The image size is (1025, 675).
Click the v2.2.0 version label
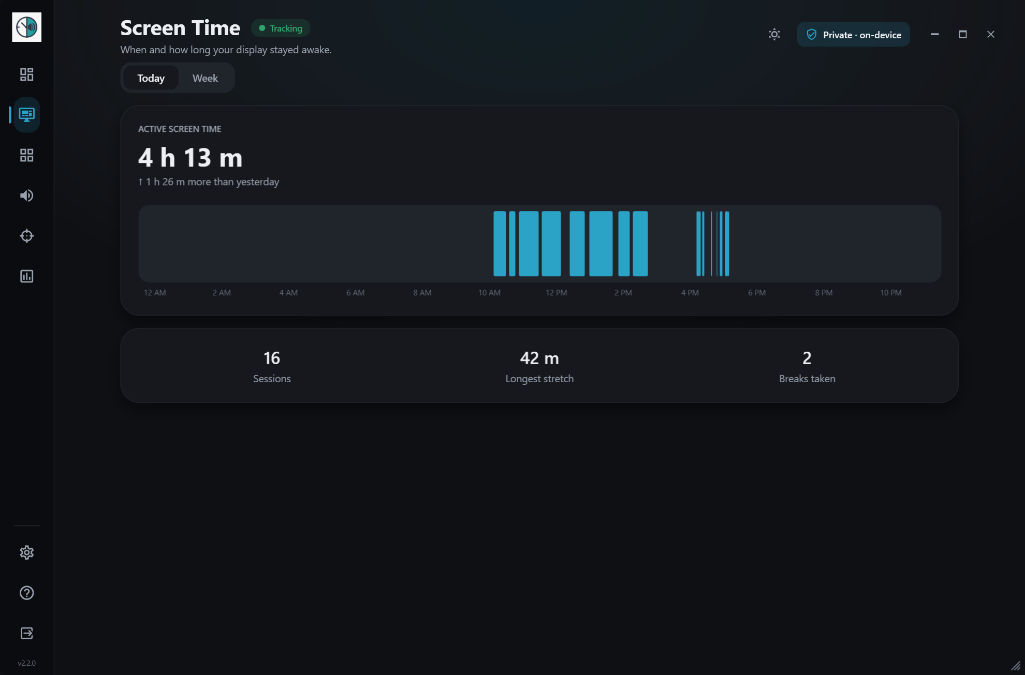[x=27, y=663]
